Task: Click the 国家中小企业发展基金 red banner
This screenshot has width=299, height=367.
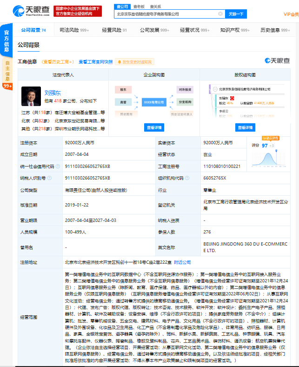Action: tap(78, 11)
